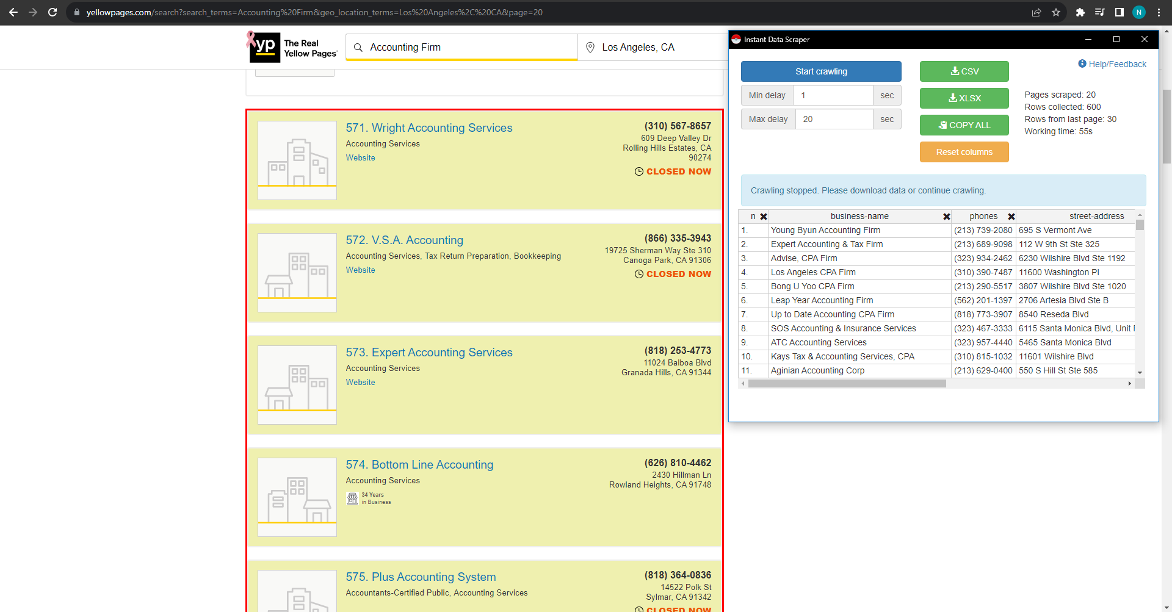Image resolution: width=1172 pixels, height=612 pixels.
Task: Open the Help/Feedback link
Action: click(1112, 64)
